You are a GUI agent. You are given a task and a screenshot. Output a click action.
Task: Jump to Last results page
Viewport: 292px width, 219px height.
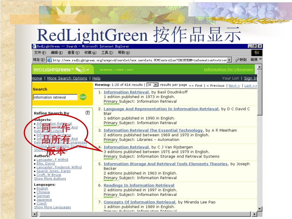(x=251, y=86)
